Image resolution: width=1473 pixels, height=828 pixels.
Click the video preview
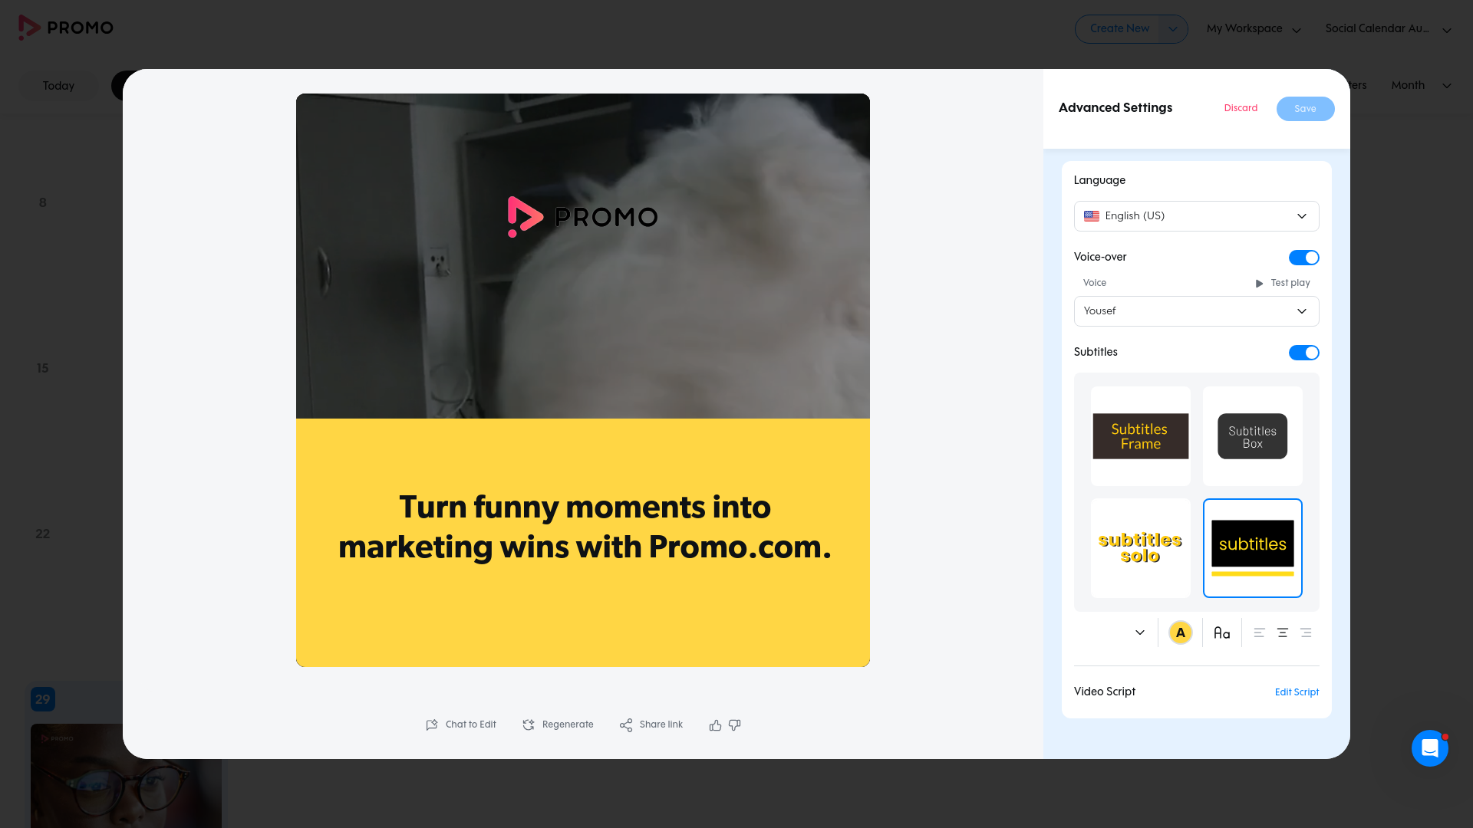pos(583,380)
